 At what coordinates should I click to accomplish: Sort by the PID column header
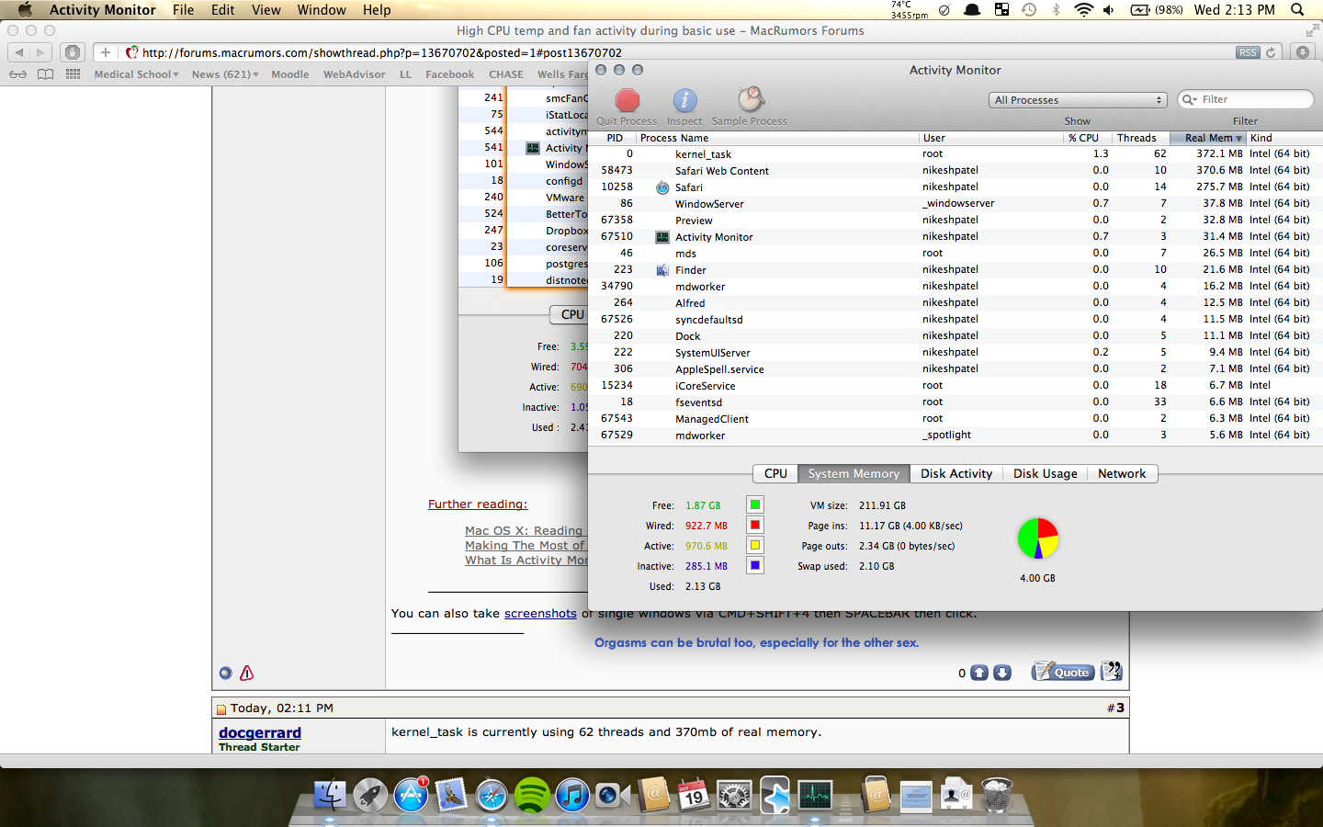(x=615, y=138)
